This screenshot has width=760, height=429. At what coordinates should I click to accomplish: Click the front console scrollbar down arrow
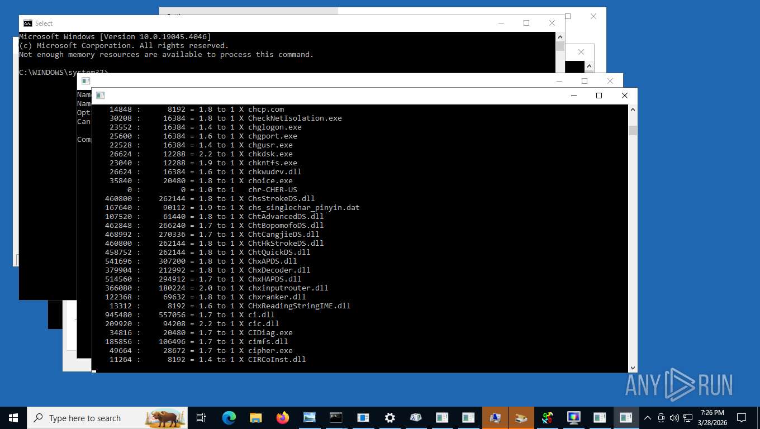tap(633, 368)
